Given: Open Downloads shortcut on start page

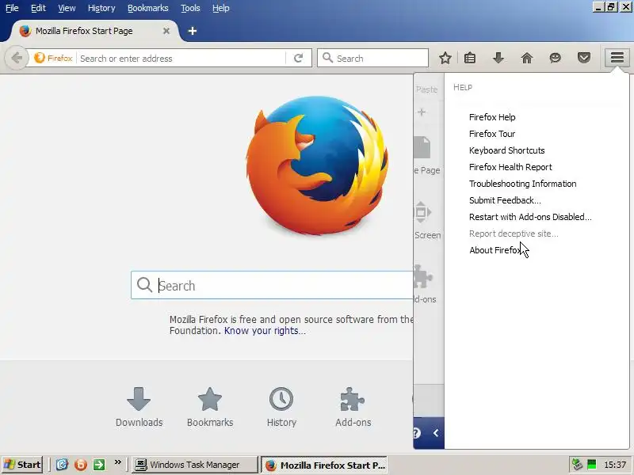Looking at the screenshot, I should [139, 407].
